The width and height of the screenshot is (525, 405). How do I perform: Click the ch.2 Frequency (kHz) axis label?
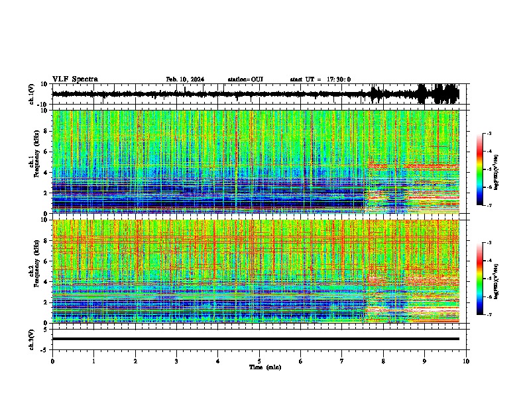point(34,263)
